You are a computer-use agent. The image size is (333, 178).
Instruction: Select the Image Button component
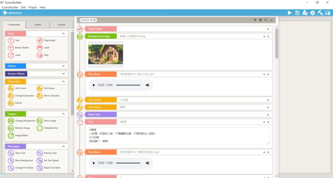pos(18,136)
